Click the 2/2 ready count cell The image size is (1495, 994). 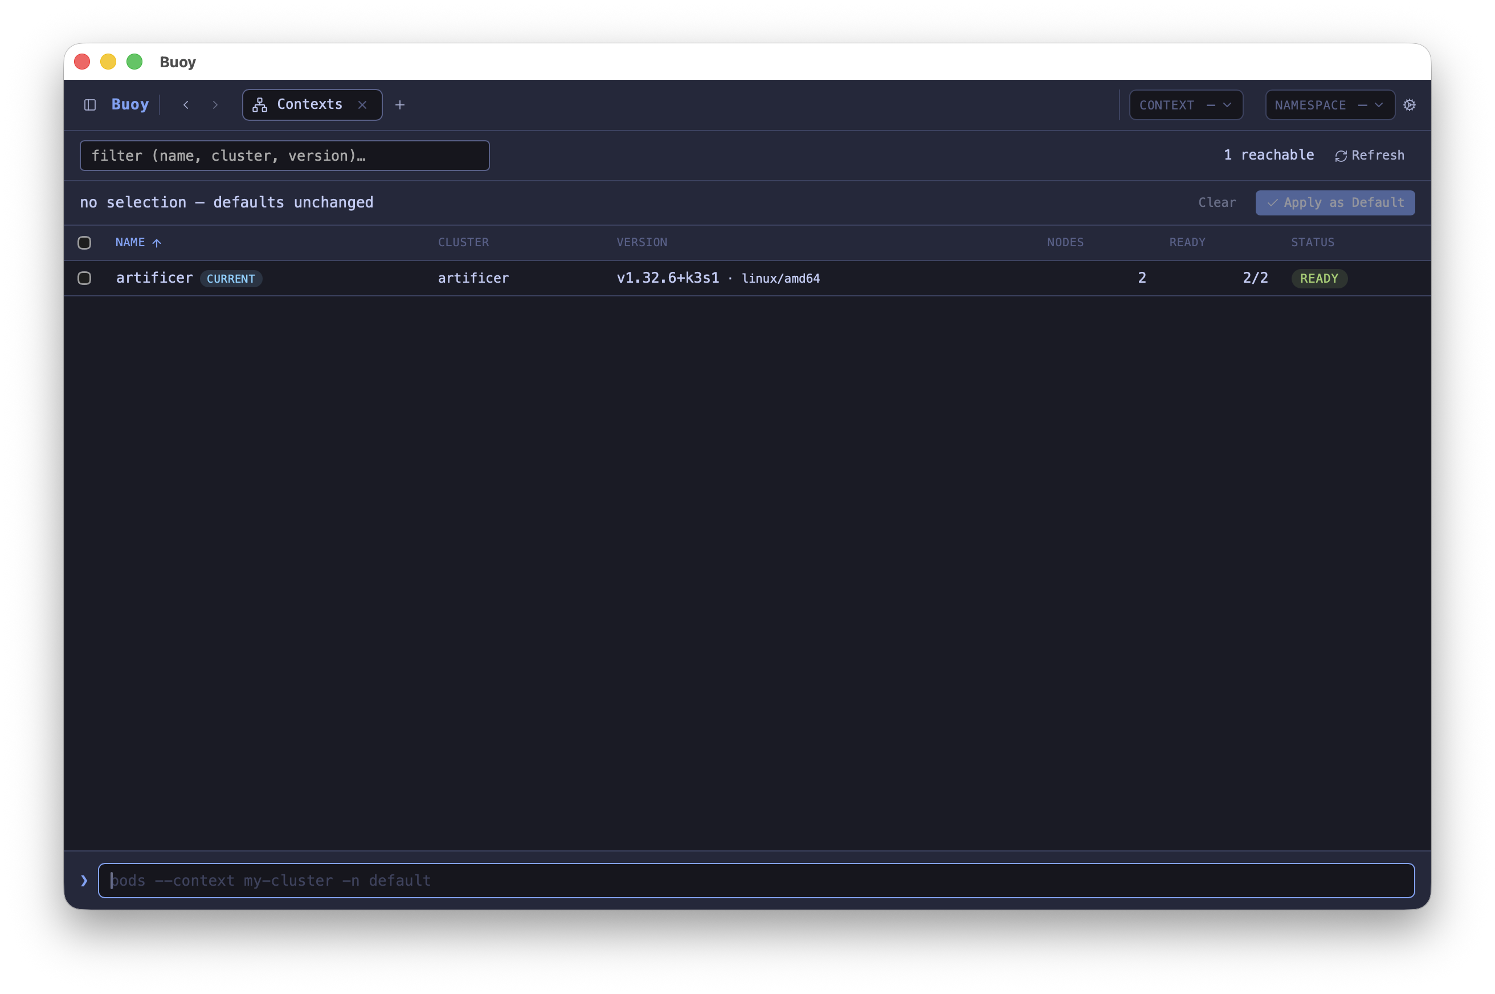1255,278
